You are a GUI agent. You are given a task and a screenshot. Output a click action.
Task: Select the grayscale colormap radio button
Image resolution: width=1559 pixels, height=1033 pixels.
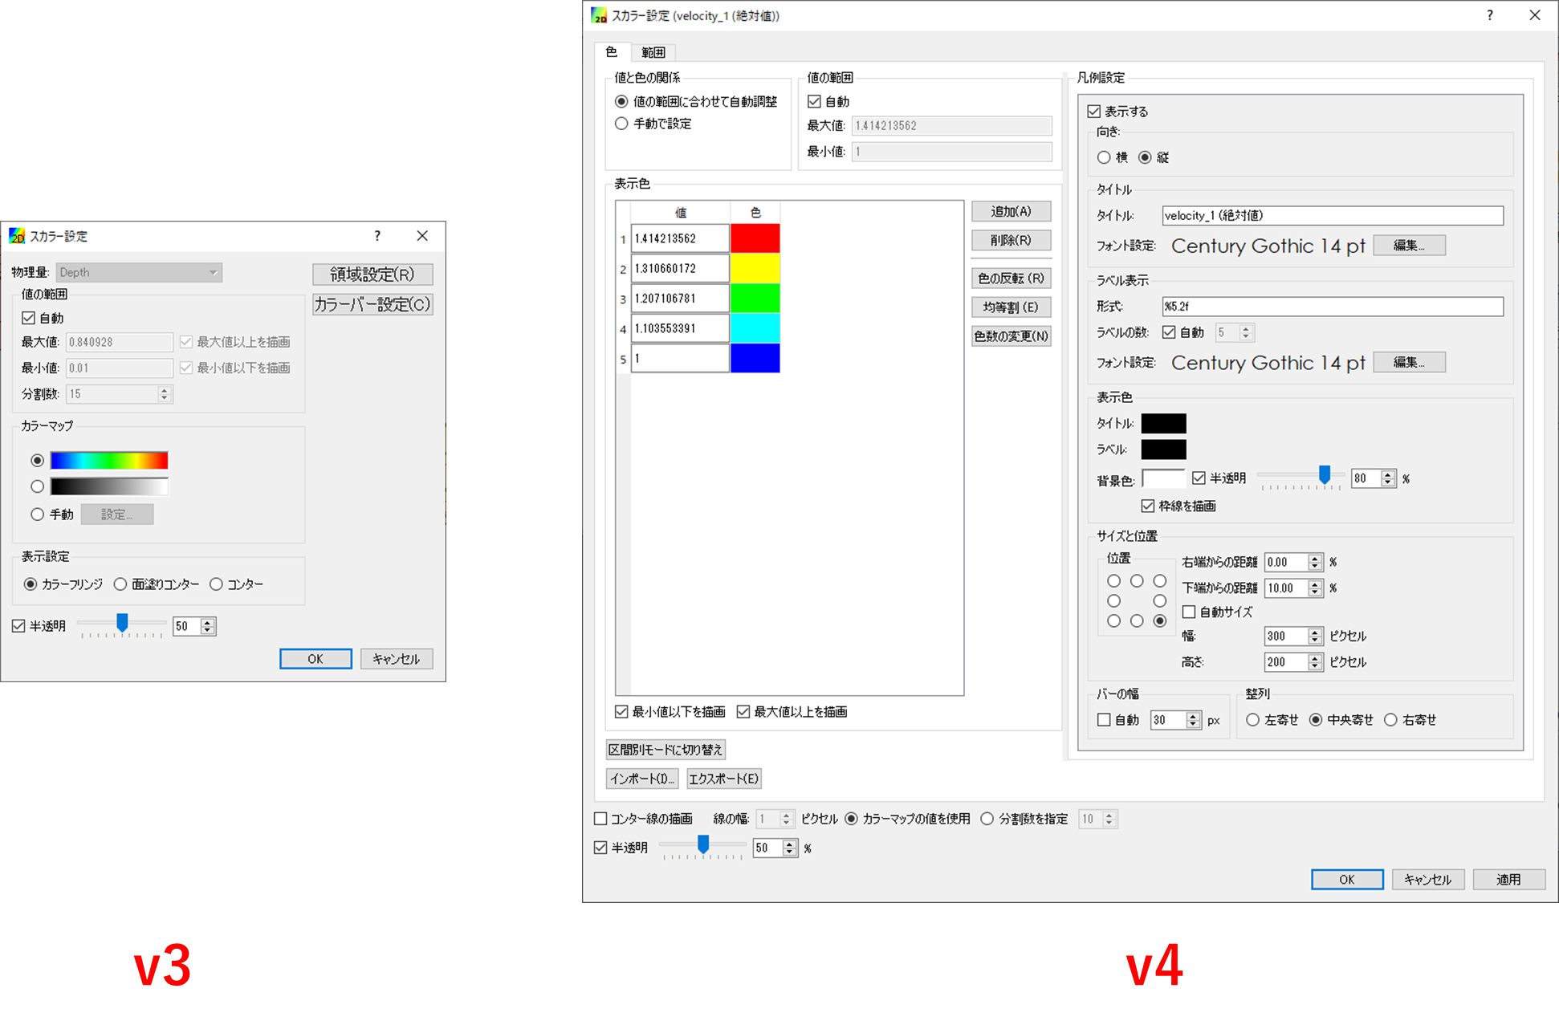pyautogui.click(x=37, y=486)
